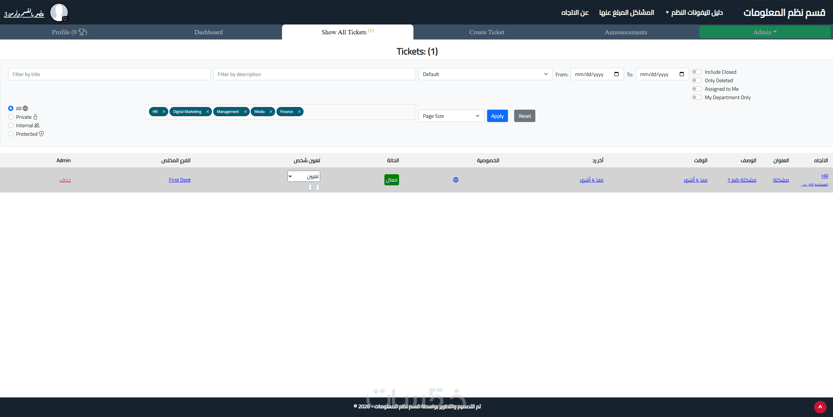833x417 pixels.
Task: Open the Page Size dropdown
Action: (451, 116)
